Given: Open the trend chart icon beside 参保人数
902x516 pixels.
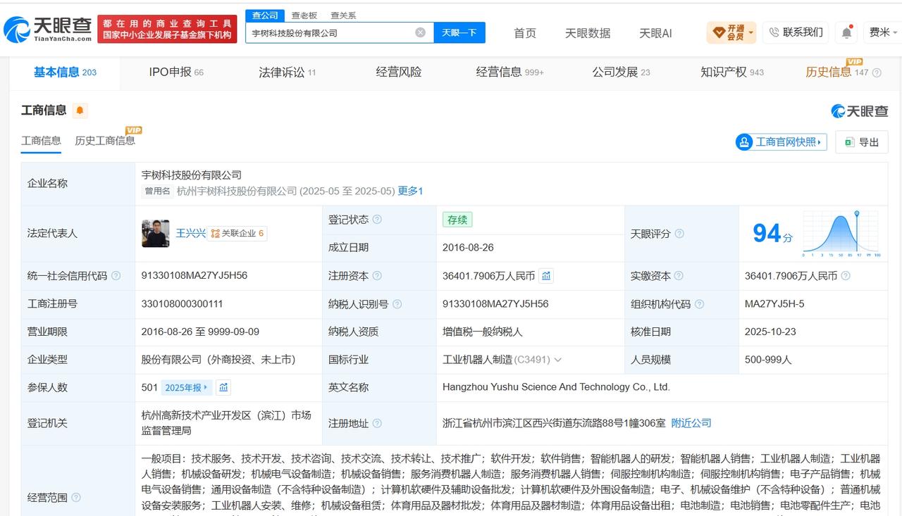Looking at the screenshot, I should (223, 387).
